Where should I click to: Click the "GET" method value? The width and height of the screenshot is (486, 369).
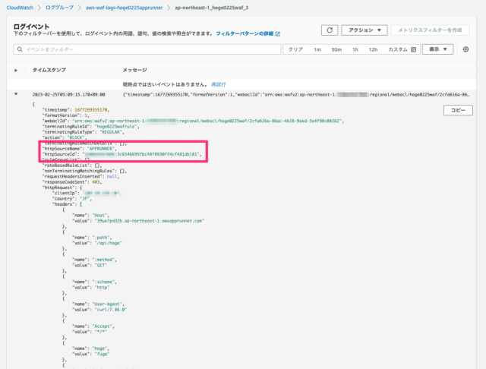point(101,266)
